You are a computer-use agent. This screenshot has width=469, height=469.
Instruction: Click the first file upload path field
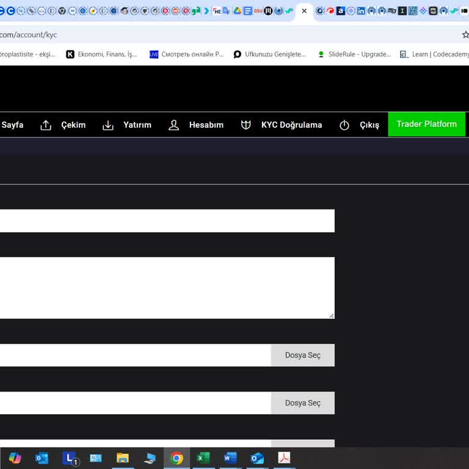[x=136, y=355]
